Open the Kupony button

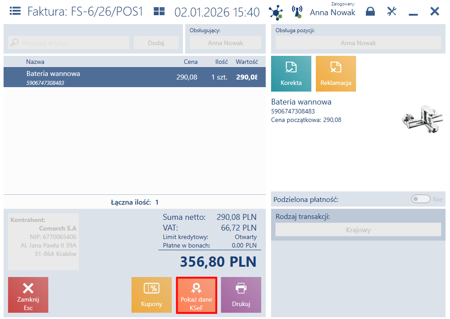pos(152,294)
